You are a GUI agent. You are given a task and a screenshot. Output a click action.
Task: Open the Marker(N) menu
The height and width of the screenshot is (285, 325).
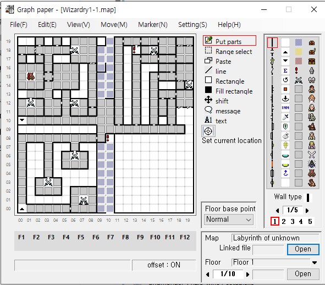point(153,25)
